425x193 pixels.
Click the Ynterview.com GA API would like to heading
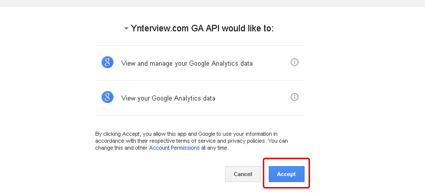click(202, 28)
